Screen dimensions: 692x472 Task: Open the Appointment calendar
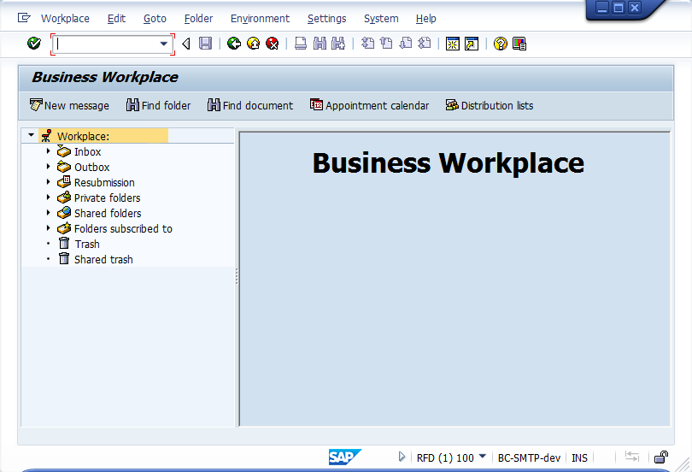(x=369, y=105)
